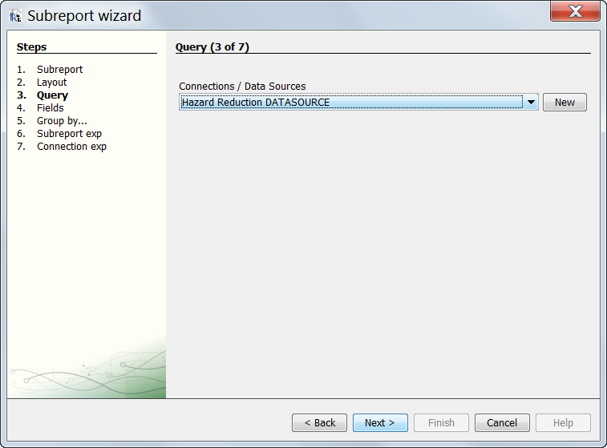
Task: Click the Query (3 of 7) heading
Action: pyautogui.click(x=212, y=47)
